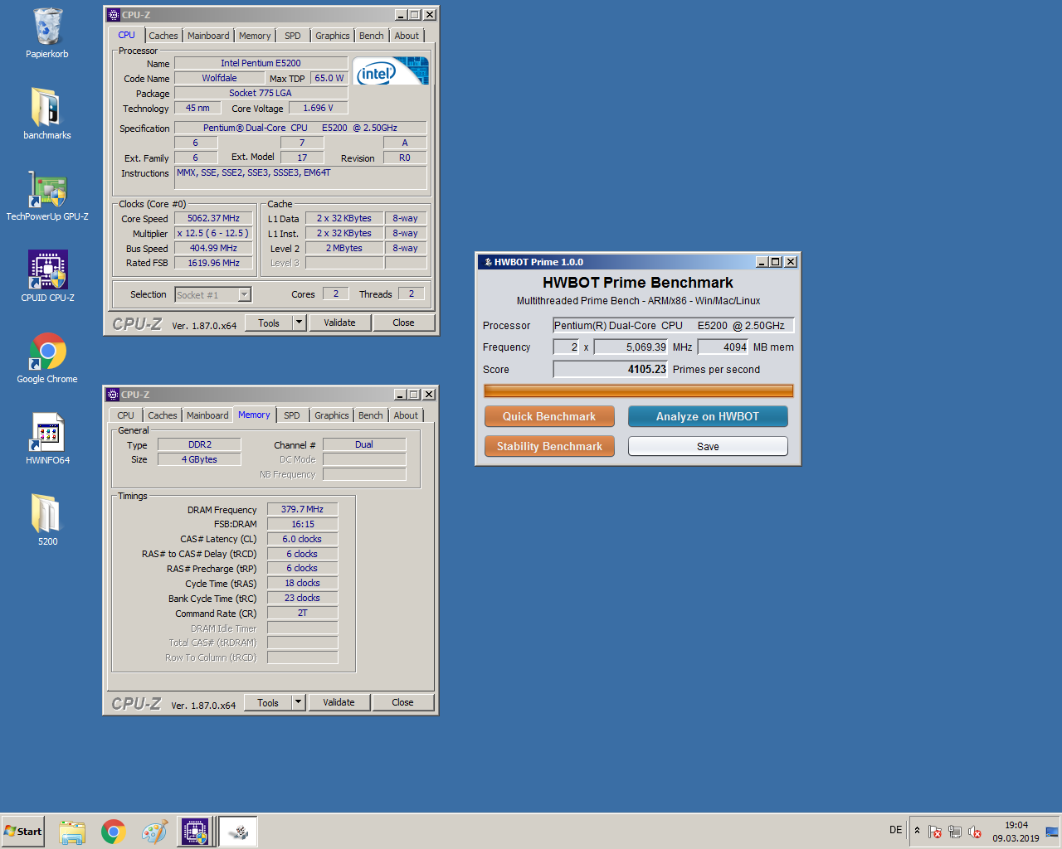Launch the CPUID CPU-Z desktop shortcut

click(x=47, y=277)
